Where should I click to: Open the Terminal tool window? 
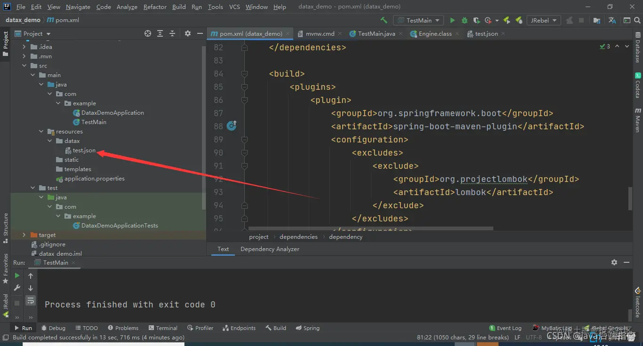coord(163,328)
